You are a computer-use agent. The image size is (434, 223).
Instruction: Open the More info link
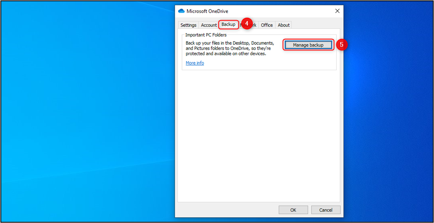(195, 63)
